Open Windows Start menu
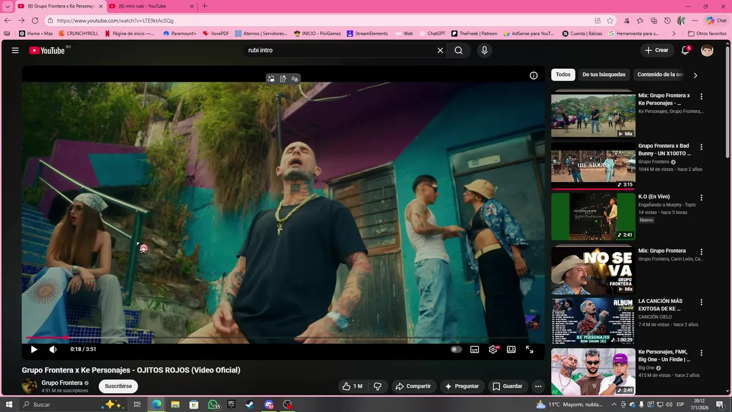 point(10,405)
